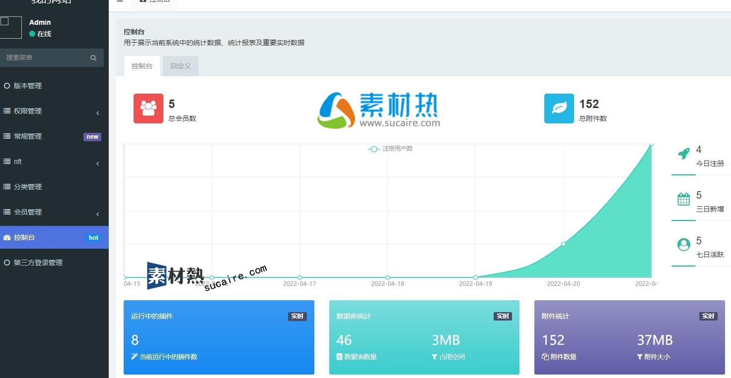This screenshot has height=378, width=731.
Task: Switch to the 控制台 panel tab
Action: [x=142, y=66]
